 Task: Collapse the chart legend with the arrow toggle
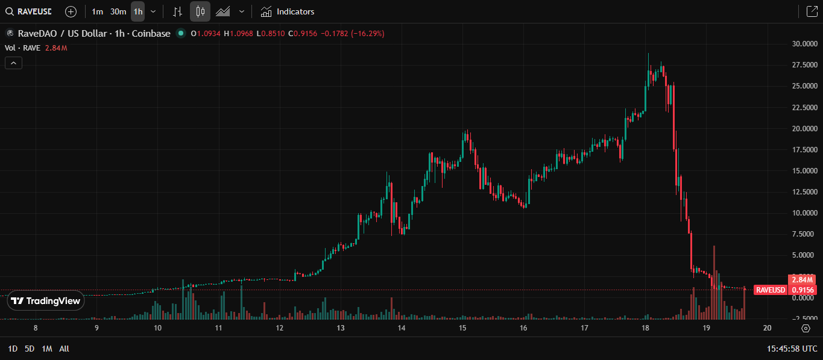13,63
